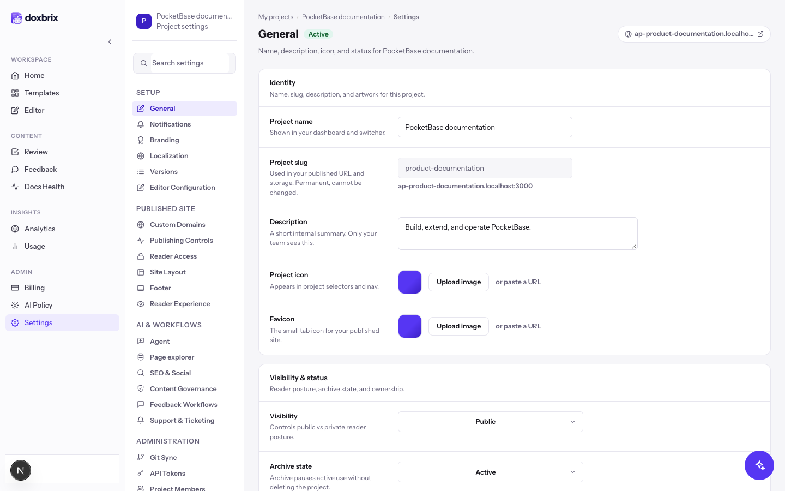Click the Notifications bell icon
The width and height of the screenshot is (785, 491).
coord(141,124)
